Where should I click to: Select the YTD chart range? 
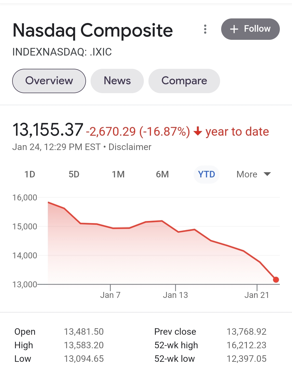pyautogui.click(x=207, y=174)
